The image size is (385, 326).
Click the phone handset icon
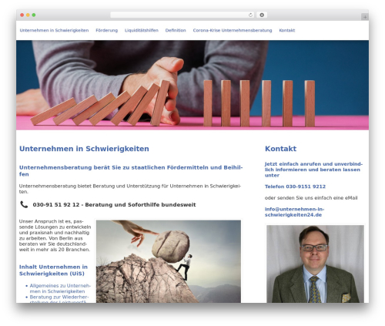pyautogui.click(x=24, y=204)
